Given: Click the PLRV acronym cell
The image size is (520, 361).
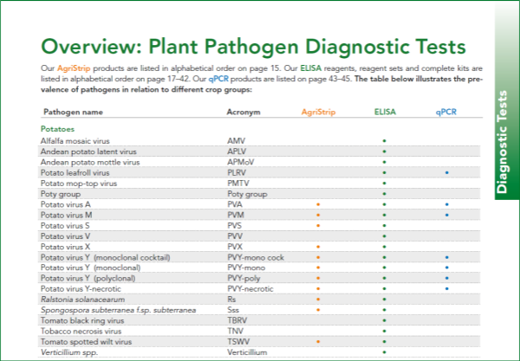Looking at the screenshot, I should tap(237, 173).
